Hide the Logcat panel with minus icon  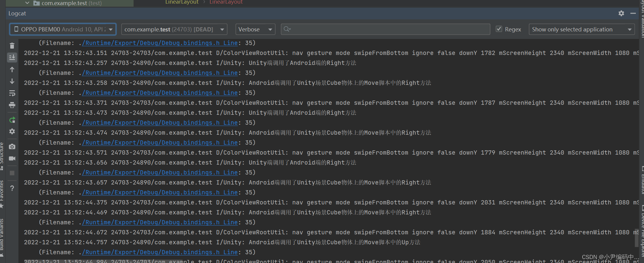(x=633, y=13)
